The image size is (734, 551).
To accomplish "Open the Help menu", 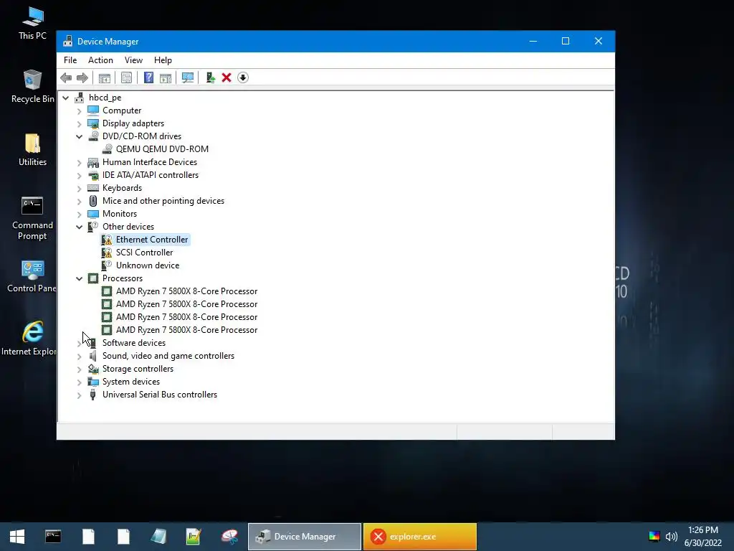I will [x=163, y=60].
